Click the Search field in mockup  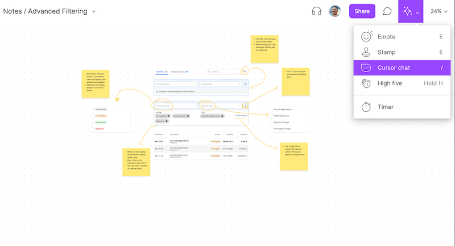[224, 71]
